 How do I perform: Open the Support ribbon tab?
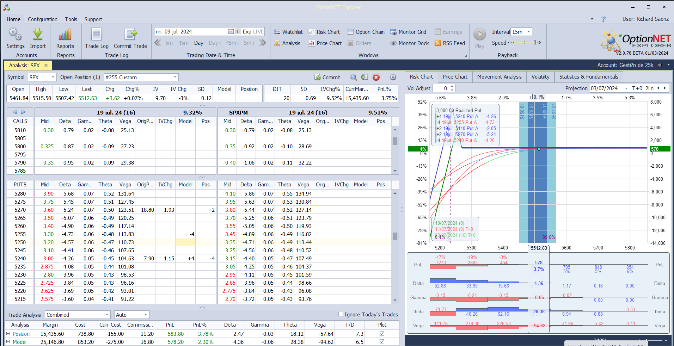pyautogui.click(x=93, y=19)
